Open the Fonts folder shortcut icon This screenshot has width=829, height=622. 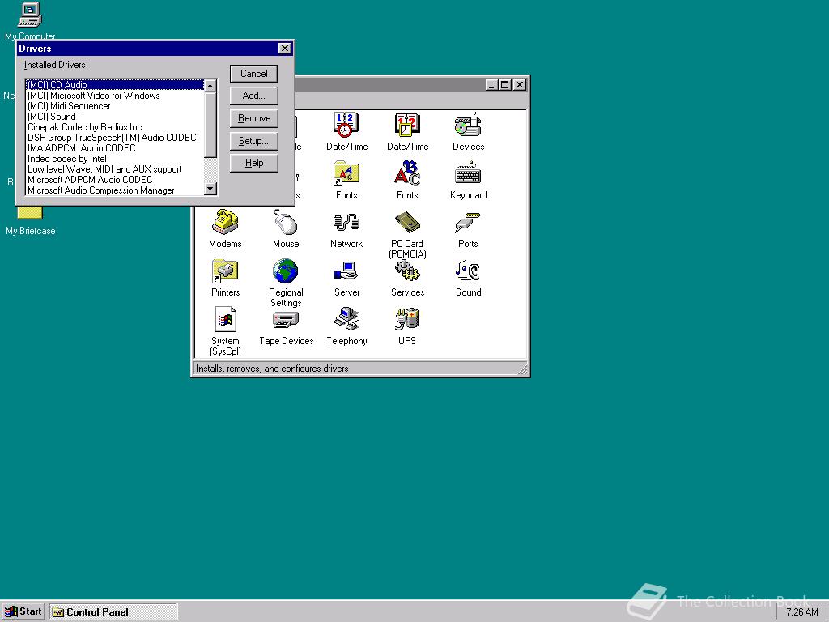point(346,173)
